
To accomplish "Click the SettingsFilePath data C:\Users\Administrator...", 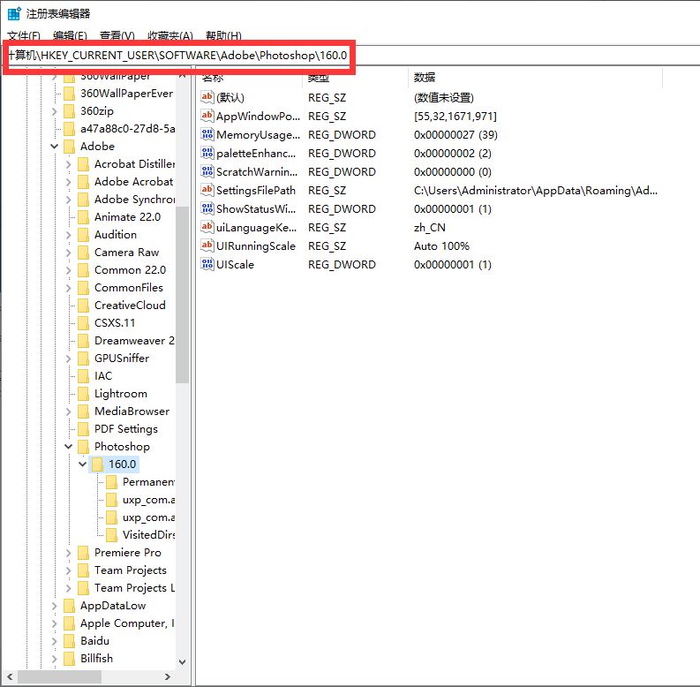I will pyautogui.click(x=535, y=190).
